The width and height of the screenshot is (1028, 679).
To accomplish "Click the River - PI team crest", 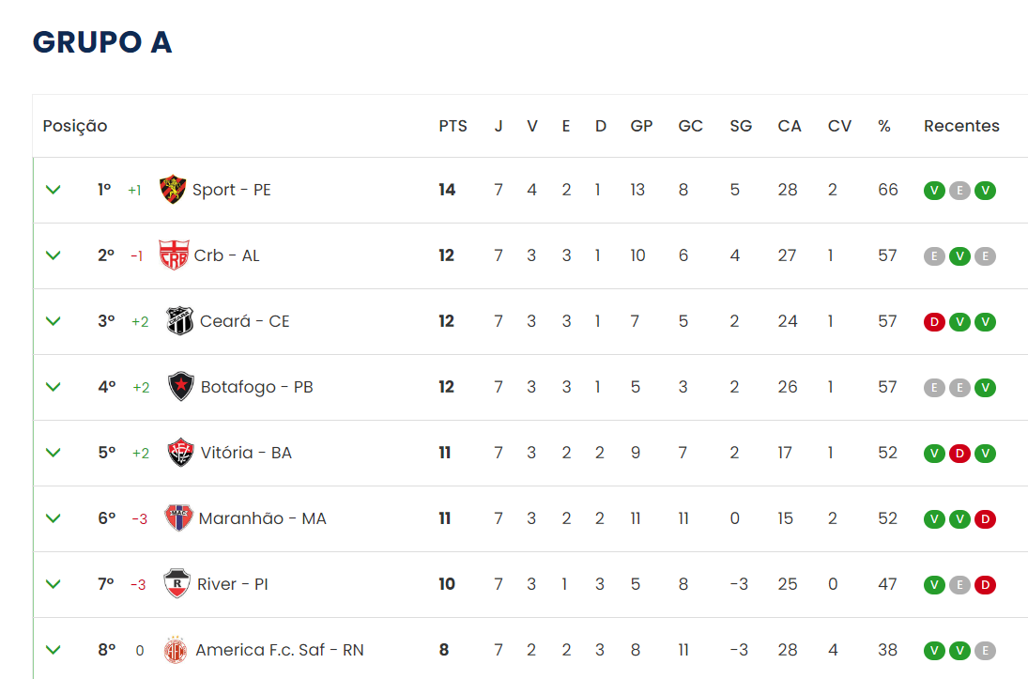I will point(177,584).
